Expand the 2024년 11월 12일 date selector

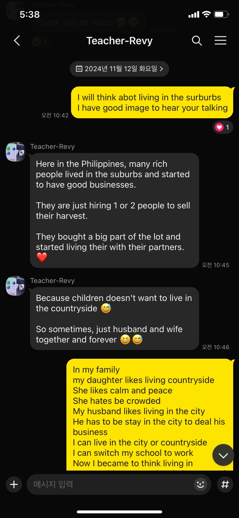click(x=119, y=69)
